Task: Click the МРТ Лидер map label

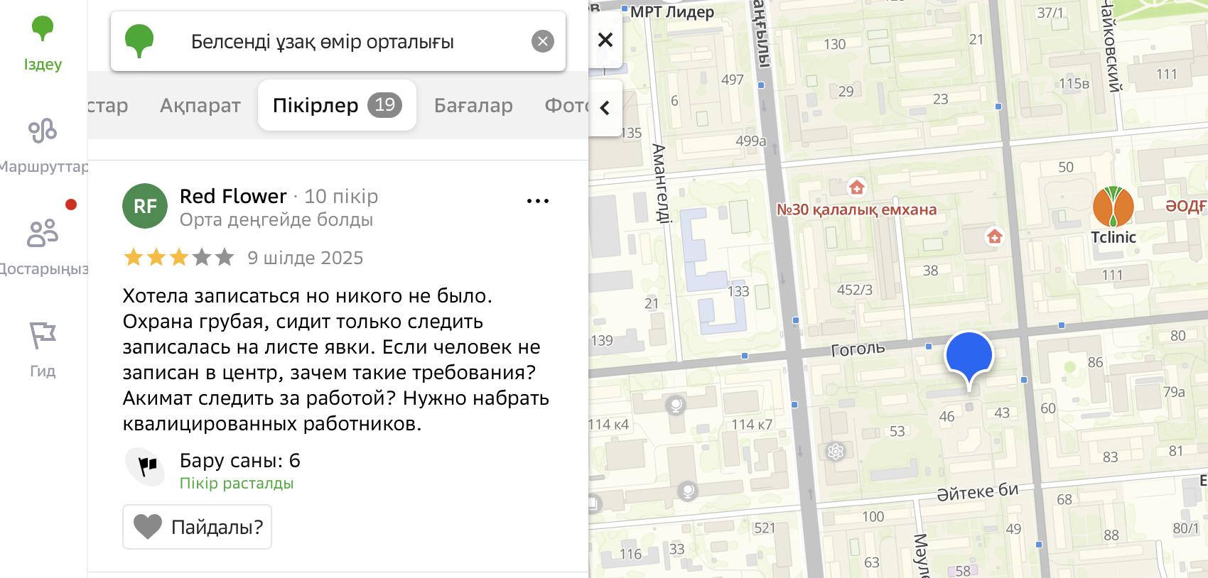Action: pos(671,11)
